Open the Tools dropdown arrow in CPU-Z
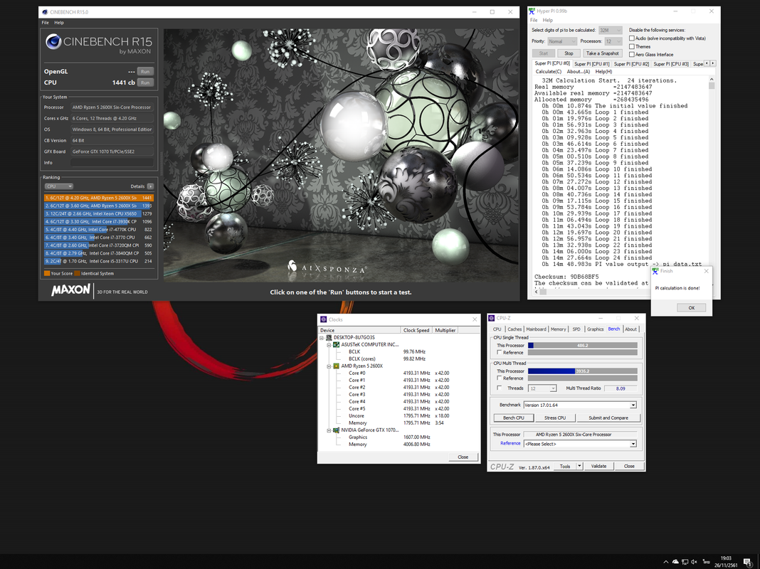 tap(579, 466)
